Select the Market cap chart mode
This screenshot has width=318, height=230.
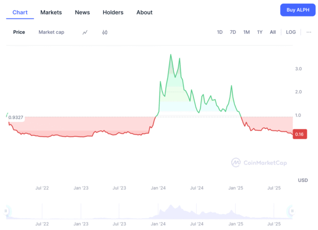[51, 32]
